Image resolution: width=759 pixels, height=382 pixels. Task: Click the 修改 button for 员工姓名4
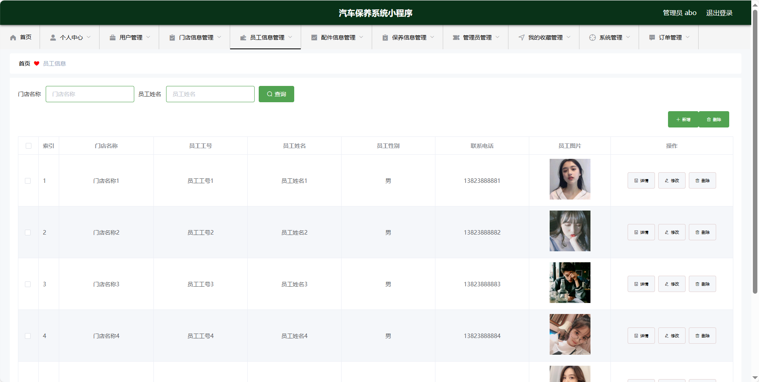coord(672,336)
